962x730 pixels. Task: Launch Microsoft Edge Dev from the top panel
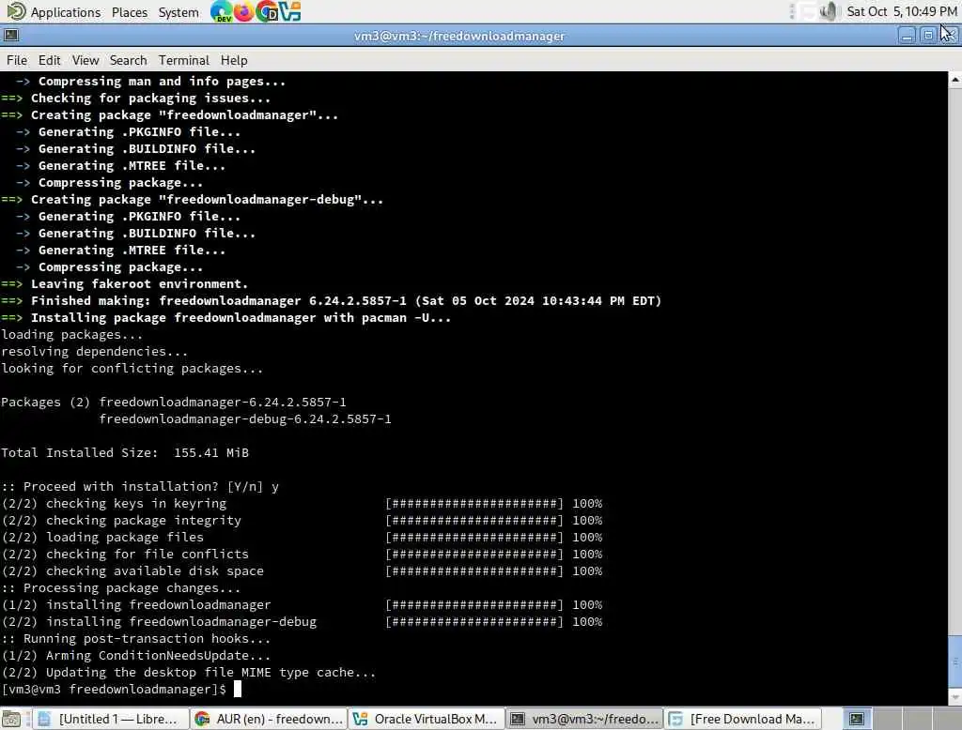tap(221, 11)
